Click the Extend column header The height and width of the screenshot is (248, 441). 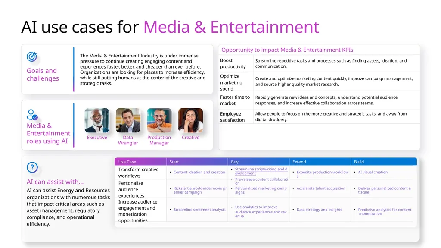click(x=320, y=162)
